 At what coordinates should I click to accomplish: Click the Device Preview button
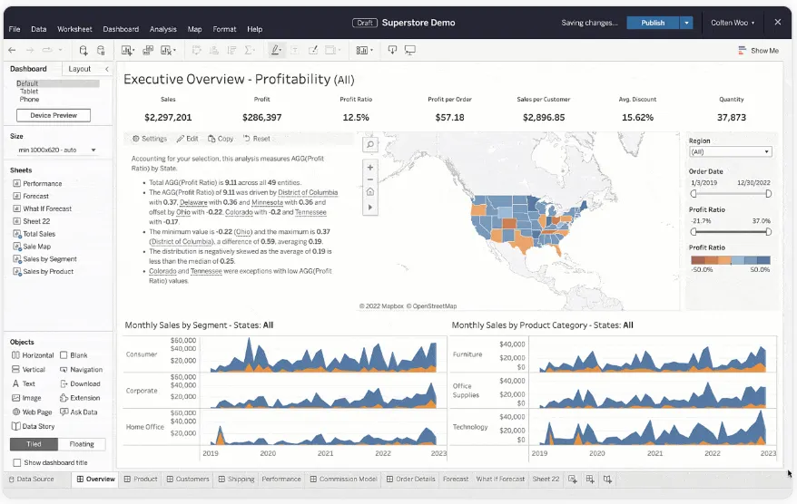[x=54, y=115]
